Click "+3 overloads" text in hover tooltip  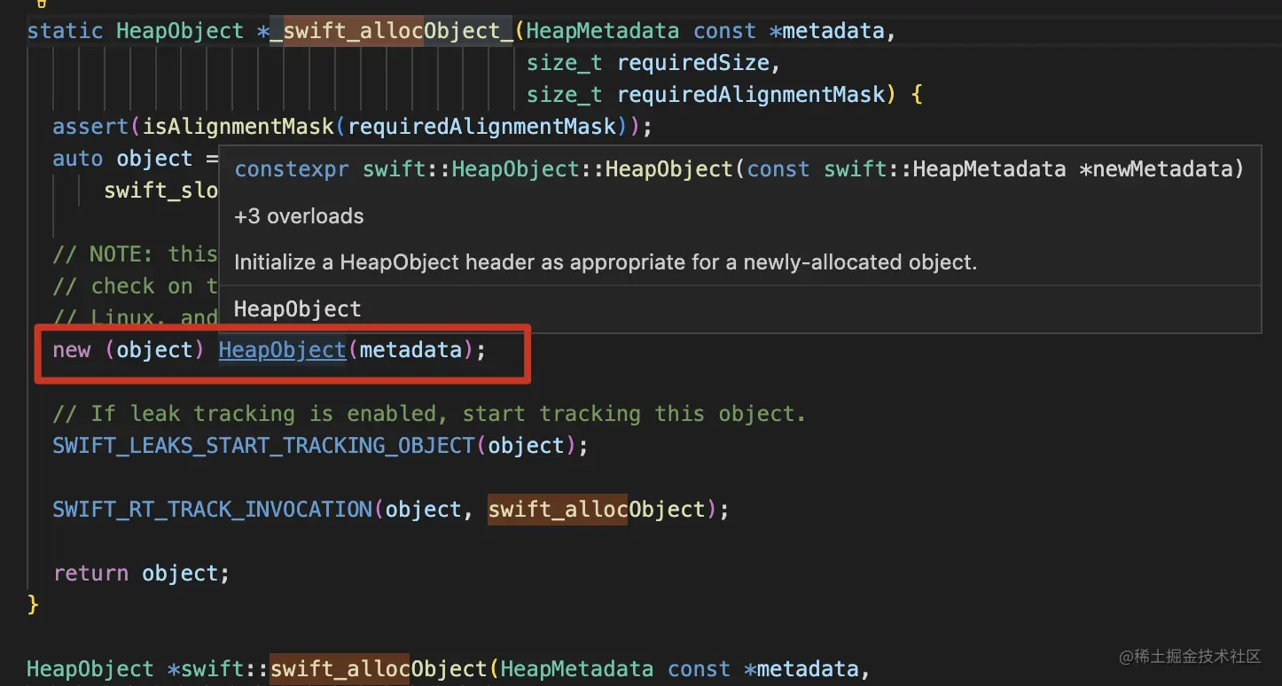(299, 216)
